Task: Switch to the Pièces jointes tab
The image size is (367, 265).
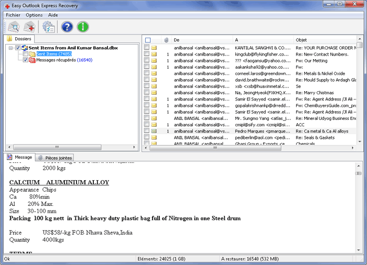Action: click(55, 158)
